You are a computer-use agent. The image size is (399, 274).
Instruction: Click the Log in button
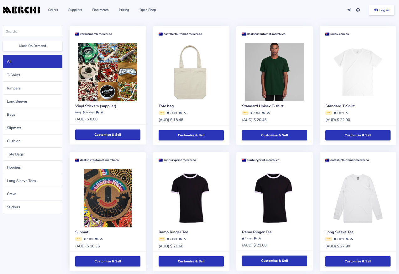[x=381, y=10]
